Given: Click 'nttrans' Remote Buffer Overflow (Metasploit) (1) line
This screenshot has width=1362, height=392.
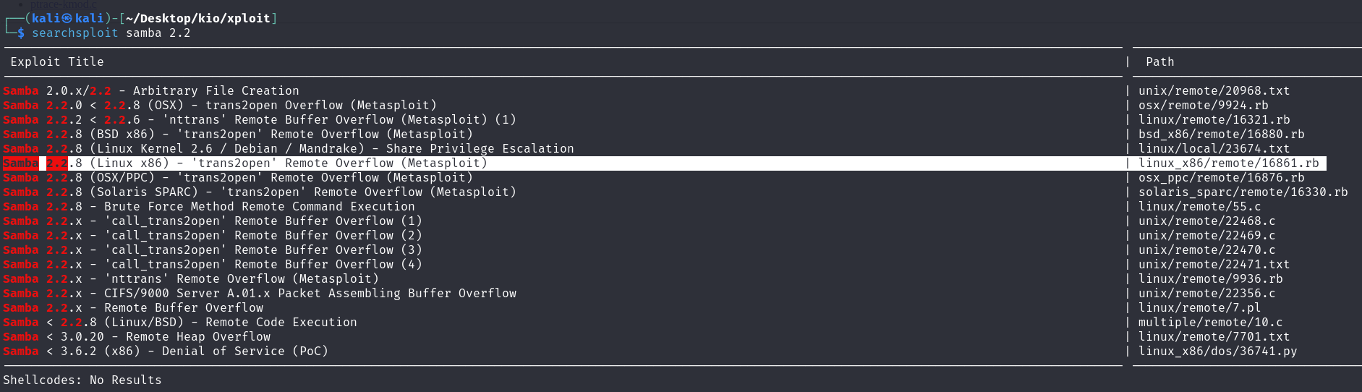Looking at the screenshot, I should [260, 120].
